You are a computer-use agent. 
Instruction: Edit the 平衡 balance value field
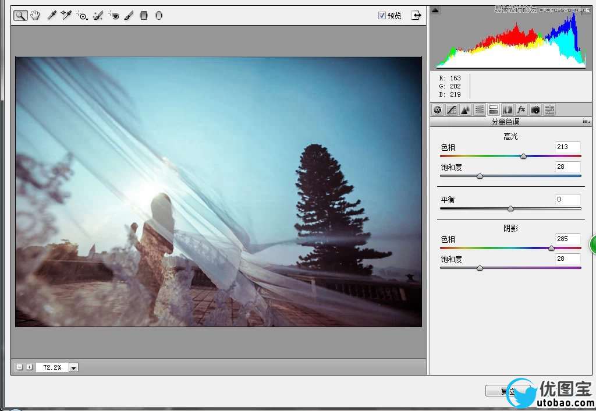[568, 199]
